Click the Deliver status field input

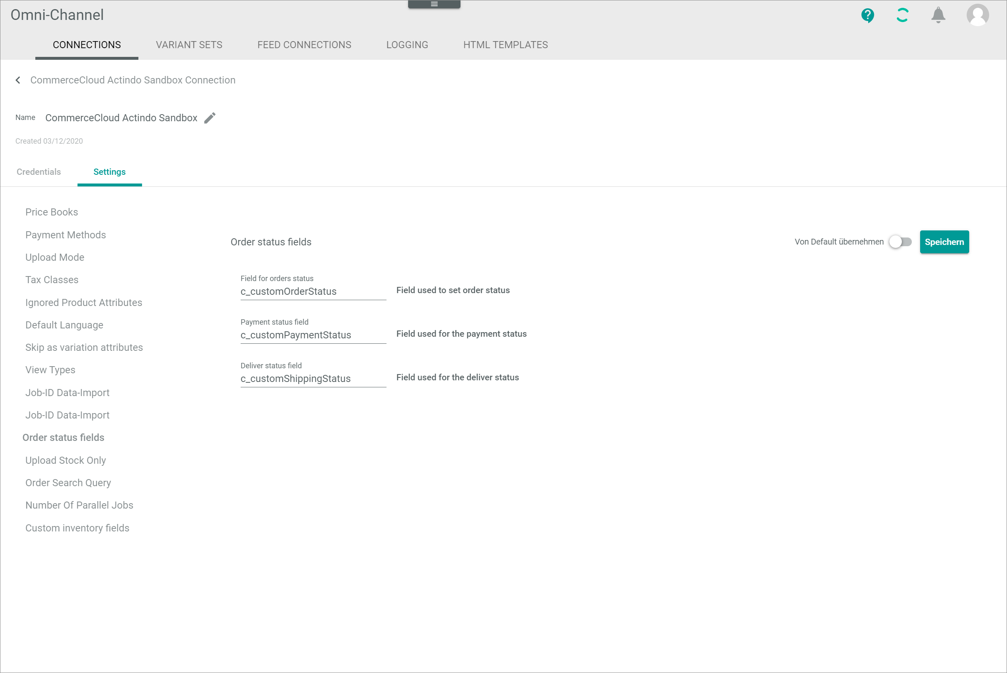(313, 379)
